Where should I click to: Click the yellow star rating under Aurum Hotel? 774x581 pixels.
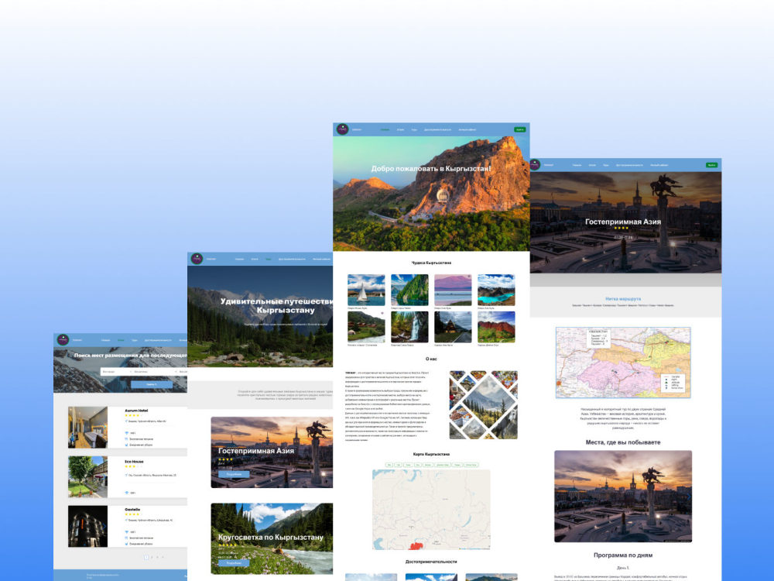(132, 415)
